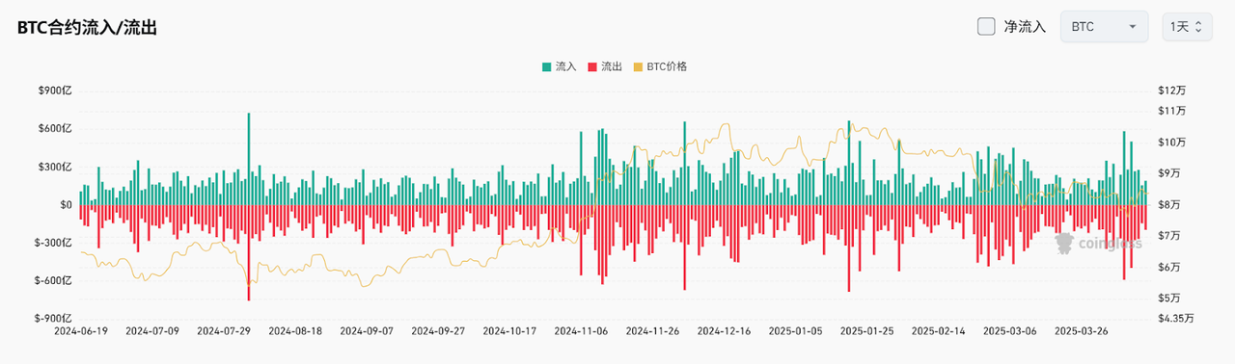Open the 1天 interval selector
Screen dimensions: 1235x364
(x=1186, y=26)
